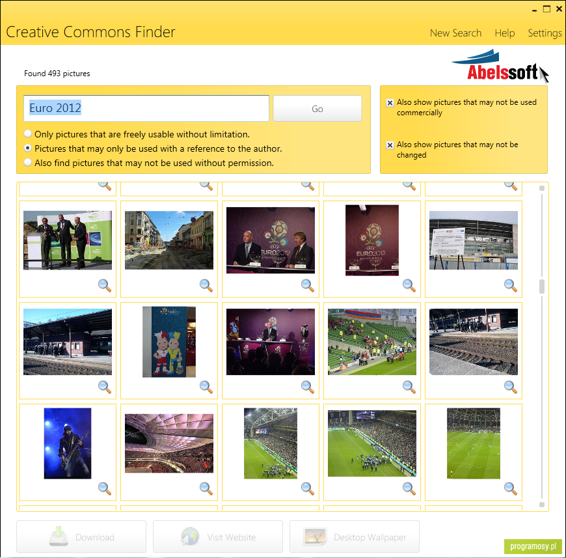Viewport: 566px width, 558px height.
Task: Select the stadium construction signboard thumbnail
Action: 474,240
